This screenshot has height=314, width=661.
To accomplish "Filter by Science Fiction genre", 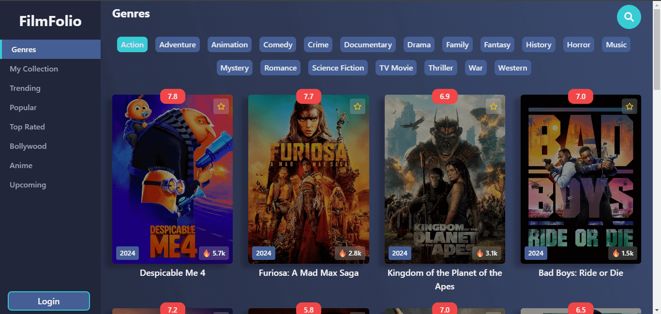I will tap(338, 68).
